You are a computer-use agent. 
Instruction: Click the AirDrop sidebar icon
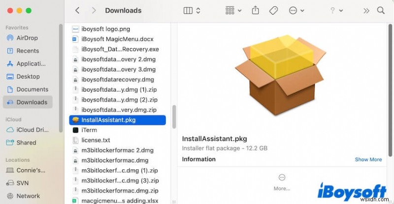[10, 38]
